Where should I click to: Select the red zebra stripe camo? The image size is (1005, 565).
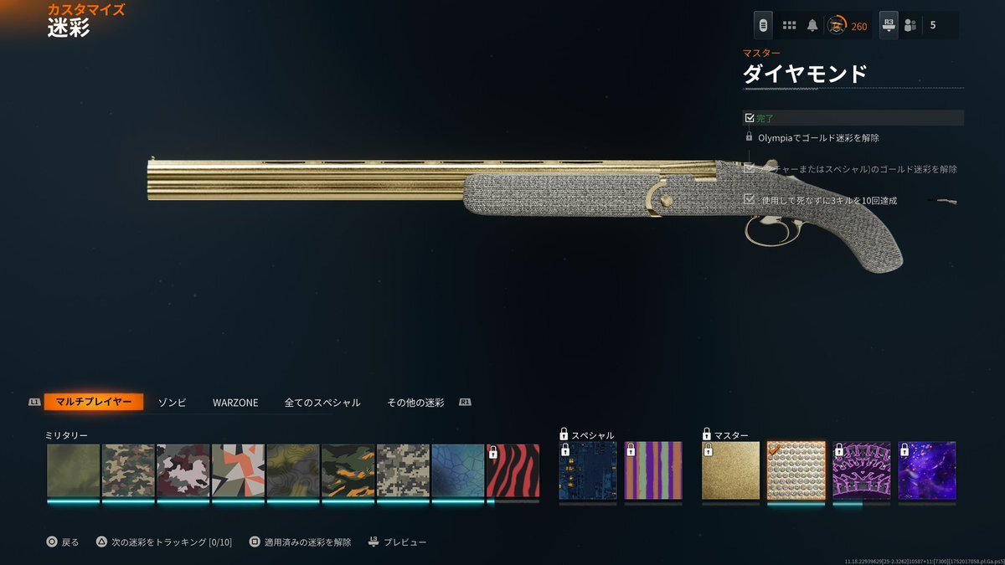513,471
